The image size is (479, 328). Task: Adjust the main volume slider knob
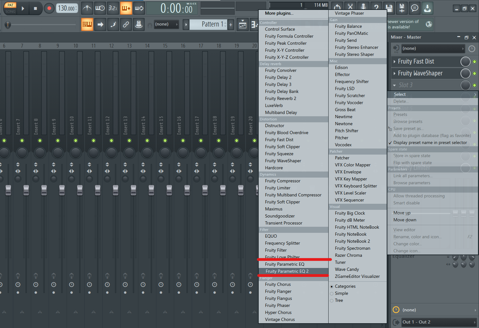click(8, 25)
